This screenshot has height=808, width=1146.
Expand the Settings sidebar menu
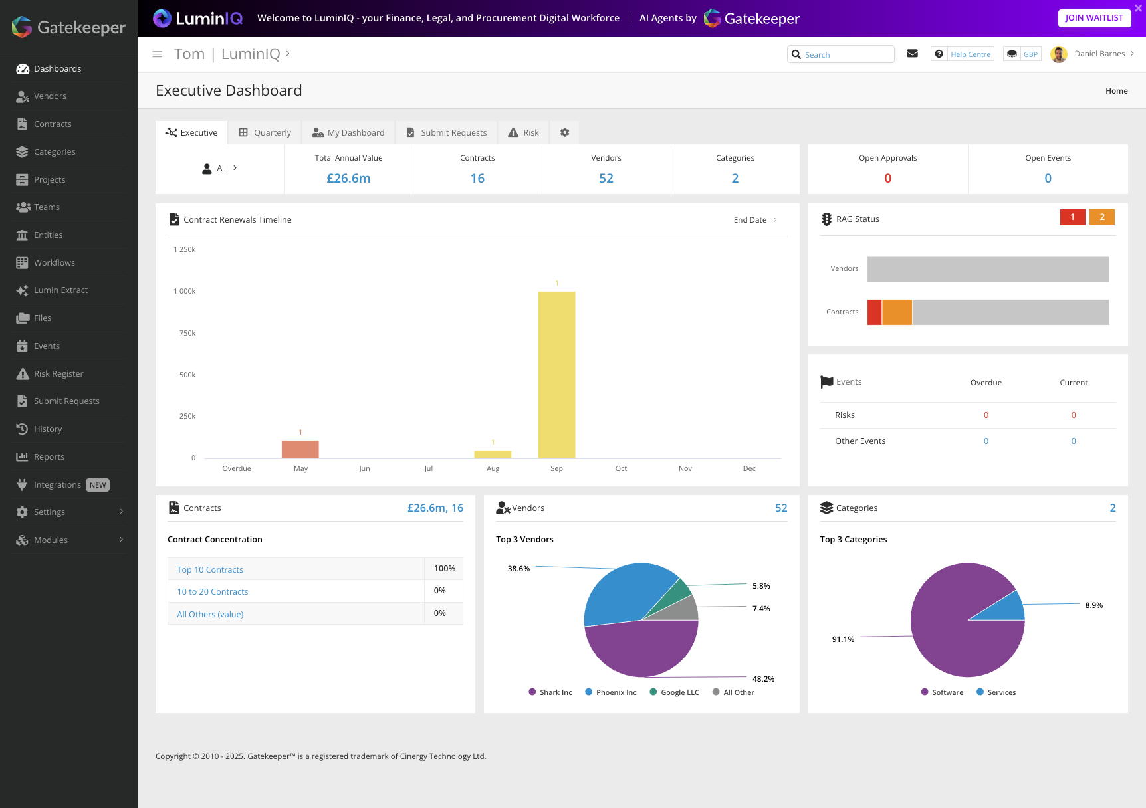point(69,512)
